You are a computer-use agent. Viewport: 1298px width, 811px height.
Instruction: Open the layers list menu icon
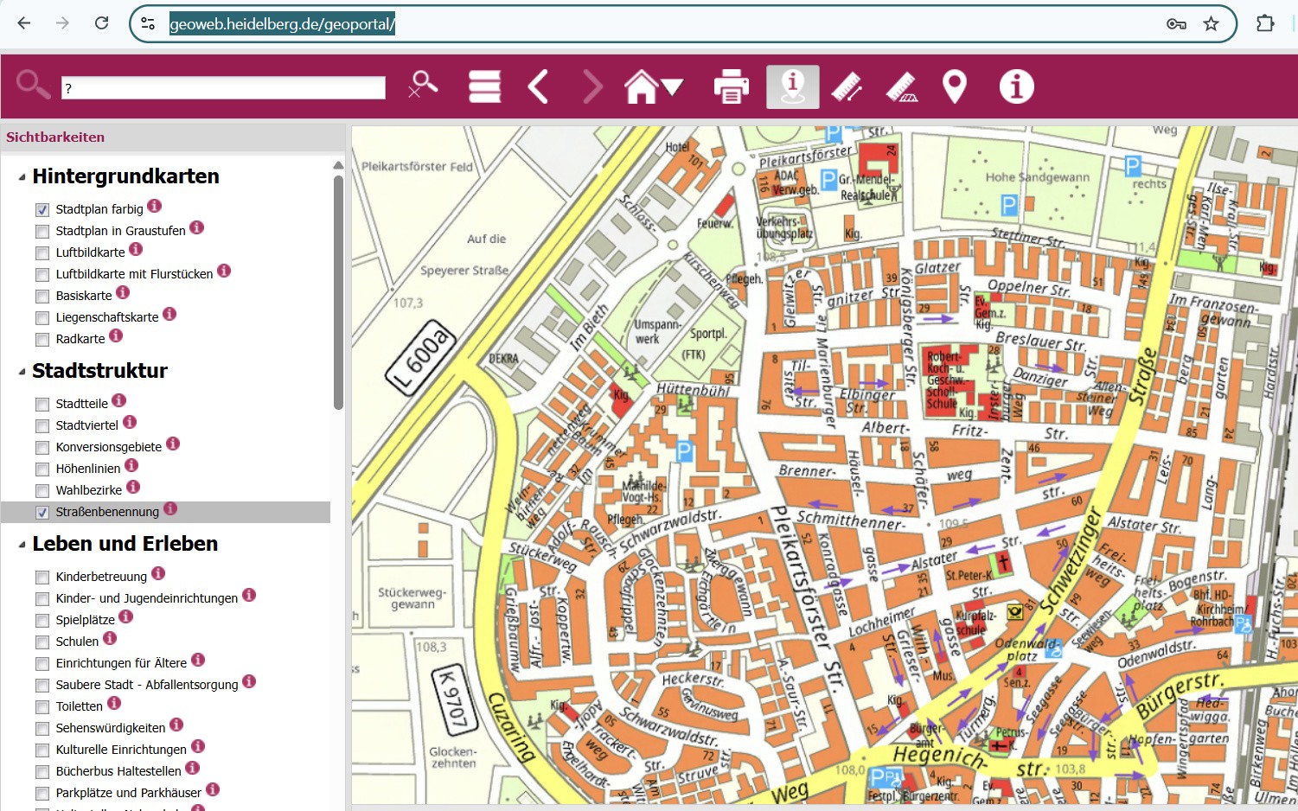pos(484,86)
